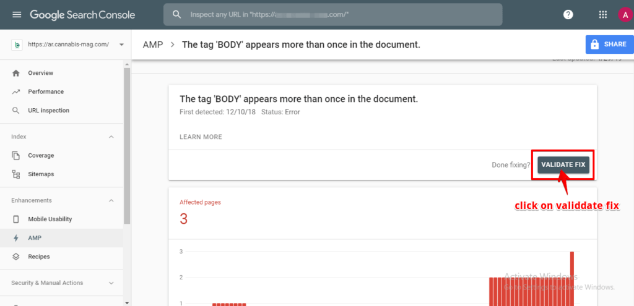
Task: Open the Google apps grid
Action: click(x=603, y=14)
